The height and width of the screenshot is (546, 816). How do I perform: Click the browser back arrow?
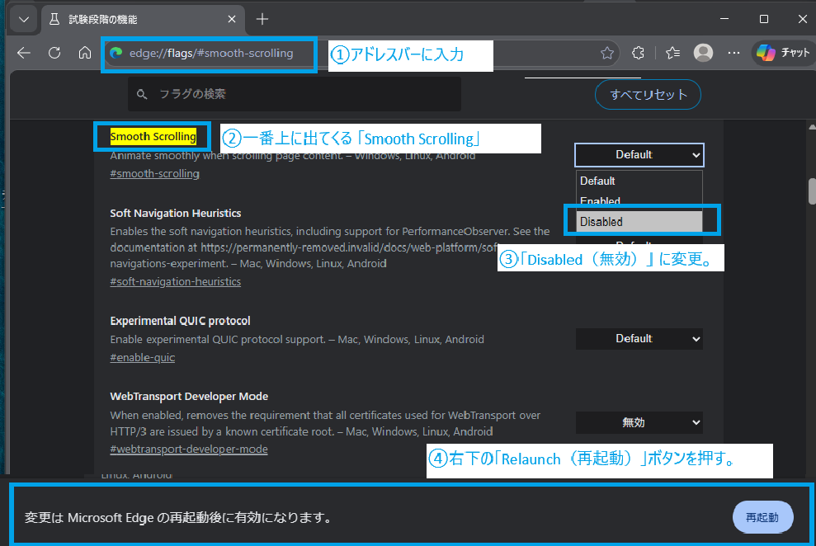coord(23,53)
